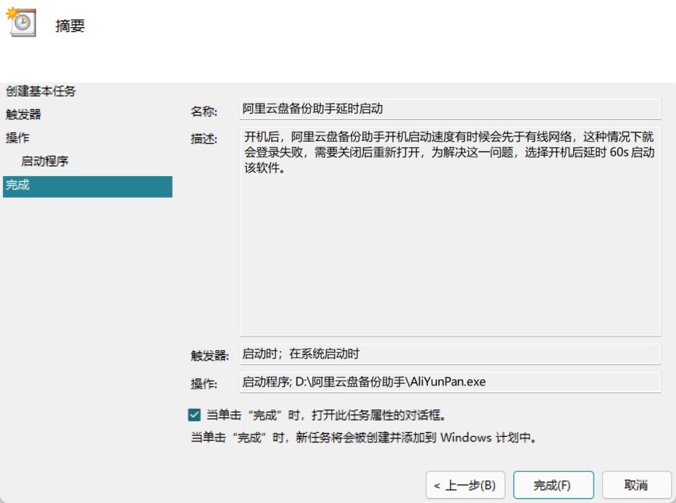
Task: Select the 触发器 step in the sidebar
Action: pos(23,114)
